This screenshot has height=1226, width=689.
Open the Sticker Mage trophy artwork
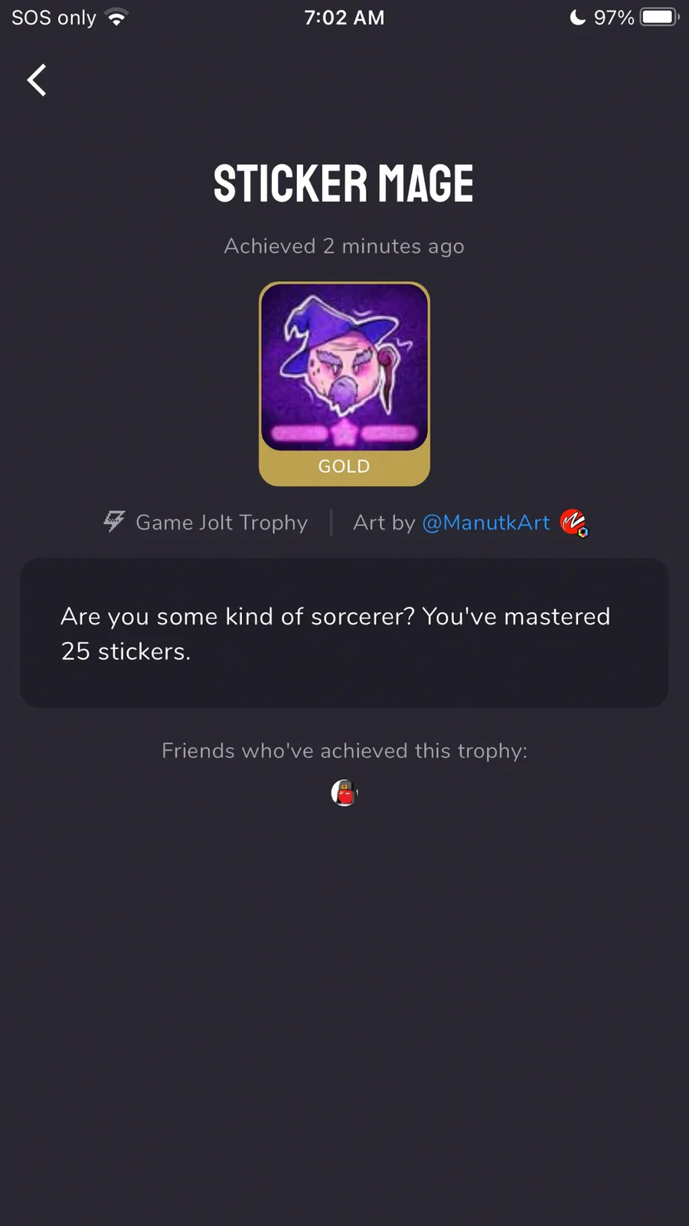pyautogui.click(x=344, y=367)
